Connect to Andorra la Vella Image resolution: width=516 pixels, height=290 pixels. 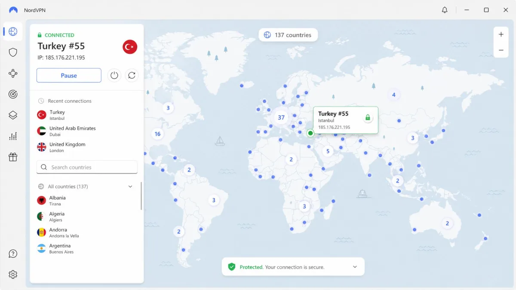pos(86,232)
